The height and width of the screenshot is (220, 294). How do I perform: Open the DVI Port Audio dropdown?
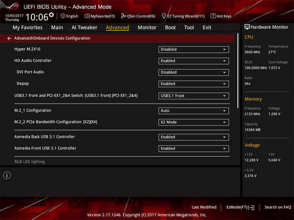(x=194, y=73)
